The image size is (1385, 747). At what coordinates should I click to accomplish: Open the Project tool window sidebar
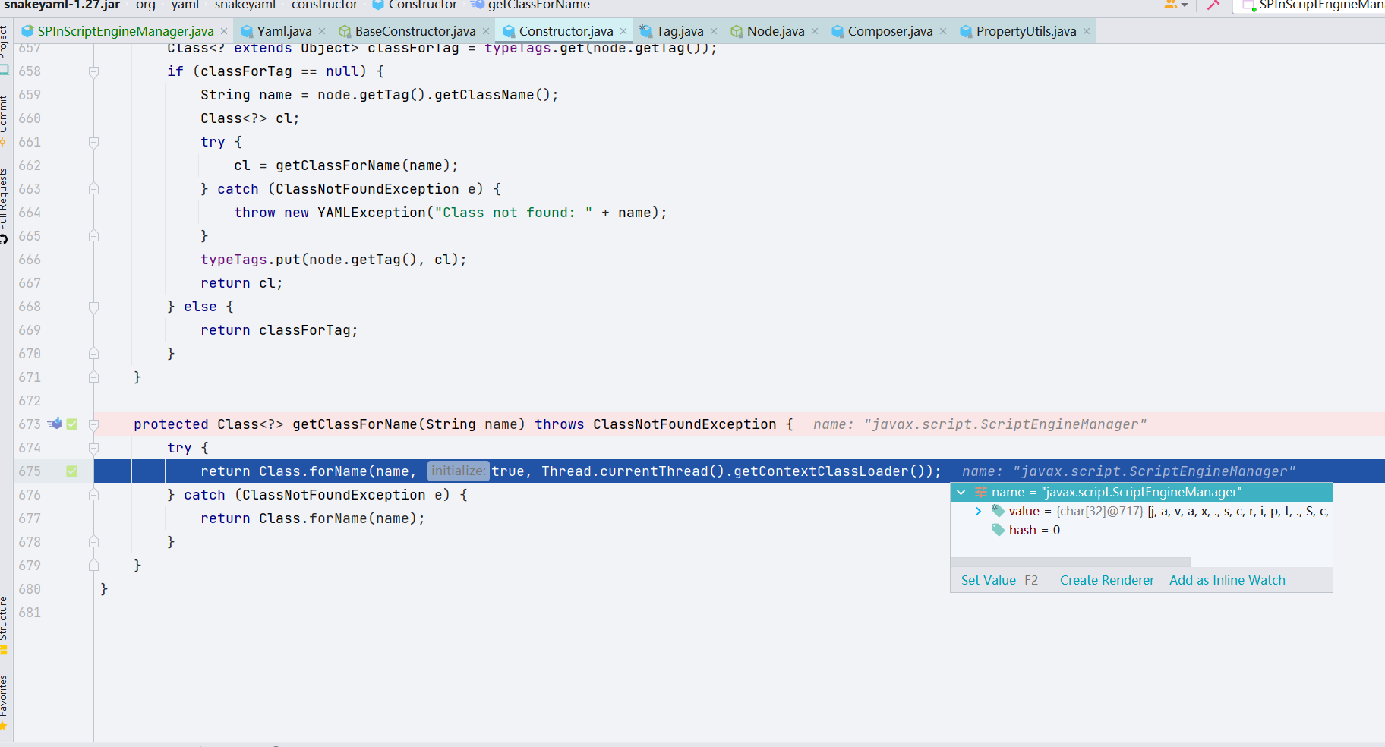[x=5, y=46]
